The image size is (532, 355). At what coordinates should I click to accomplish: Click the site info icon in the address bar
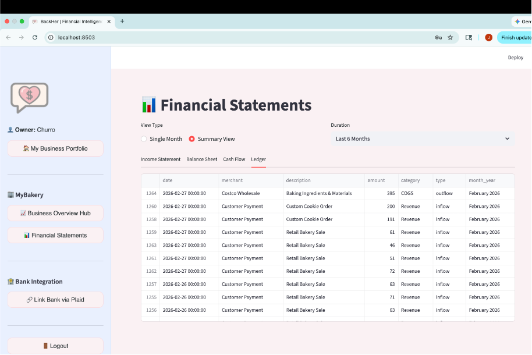(51, 37)
